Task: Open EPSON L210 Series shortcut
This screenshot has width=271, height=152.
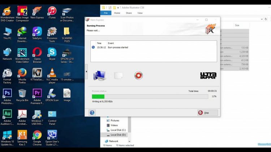Action: point(67,55)
